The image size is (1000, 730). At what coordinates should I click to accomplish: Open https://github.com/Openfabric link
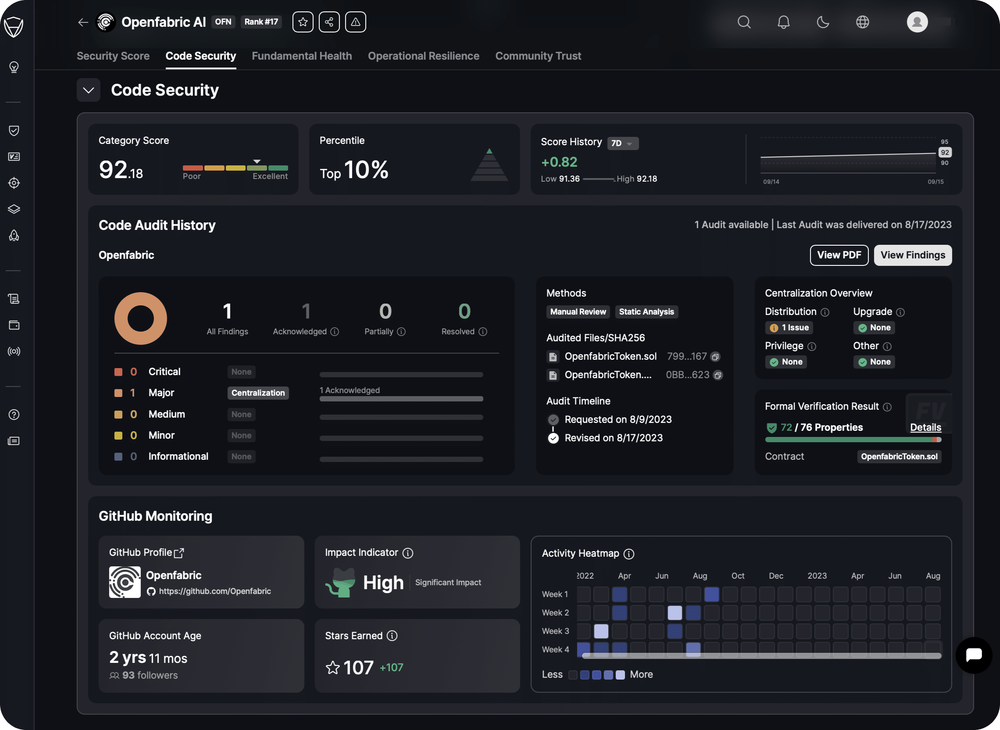[214, 592]
